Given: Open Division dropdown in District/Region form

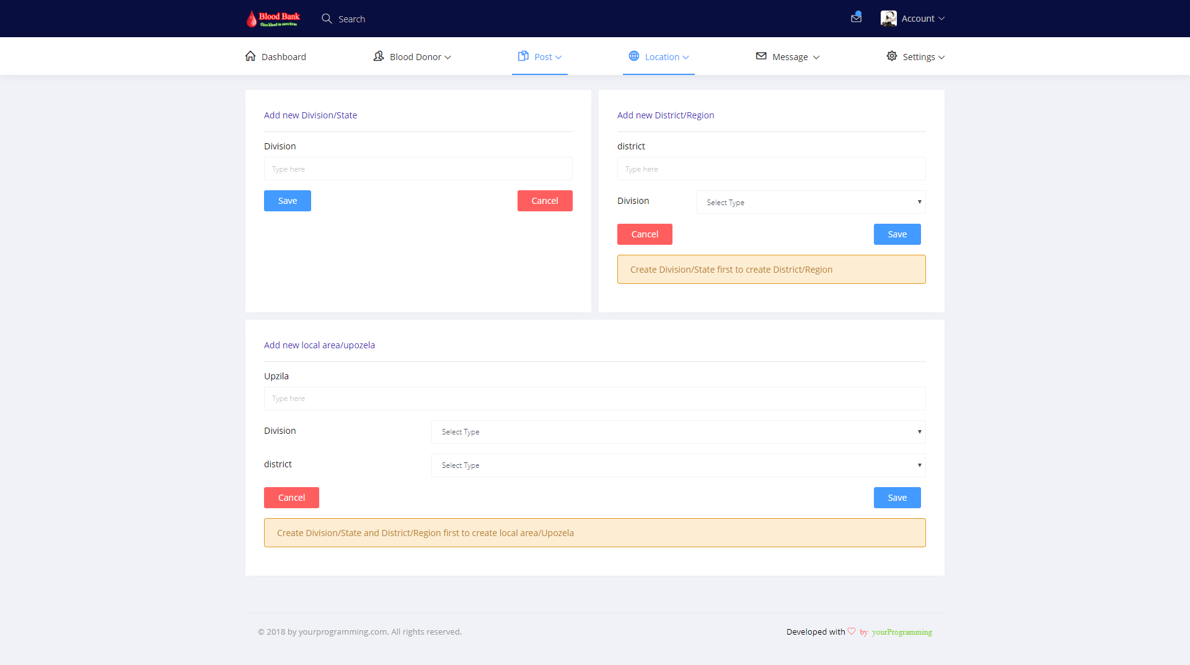Looking at the screenshot, I should [811, 202].
